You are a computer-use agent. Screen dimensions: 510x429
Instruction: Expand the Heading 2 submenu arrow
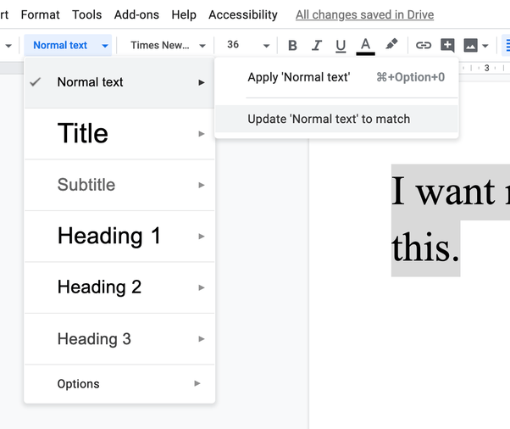[202, 287]
